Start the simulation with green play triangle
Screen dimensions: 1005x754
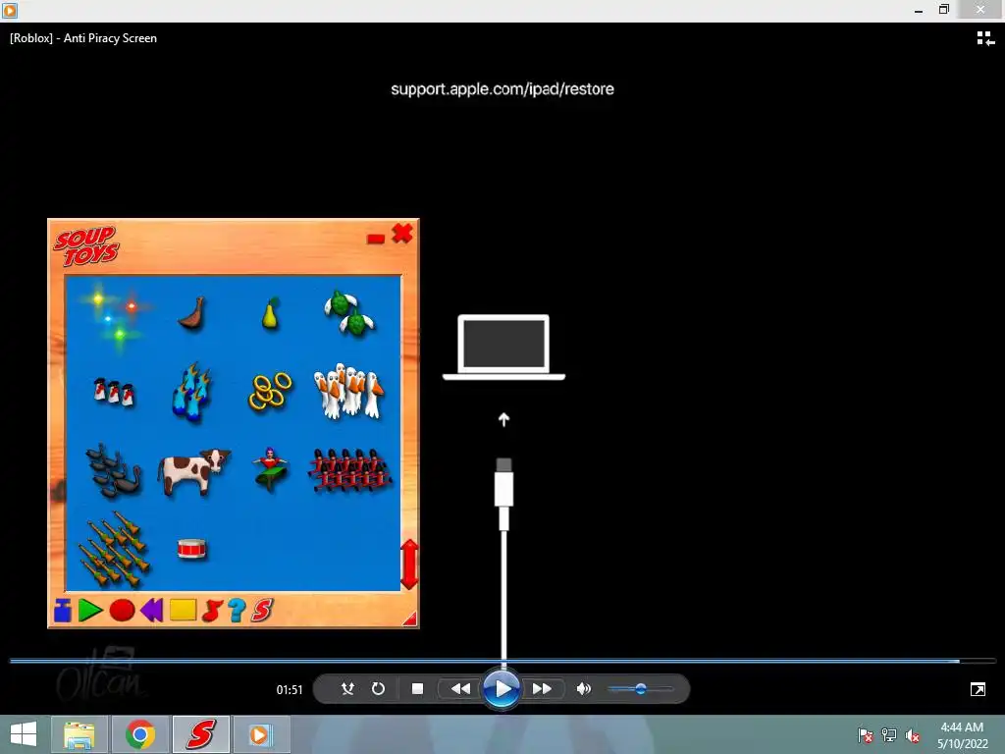pos(90,611)
